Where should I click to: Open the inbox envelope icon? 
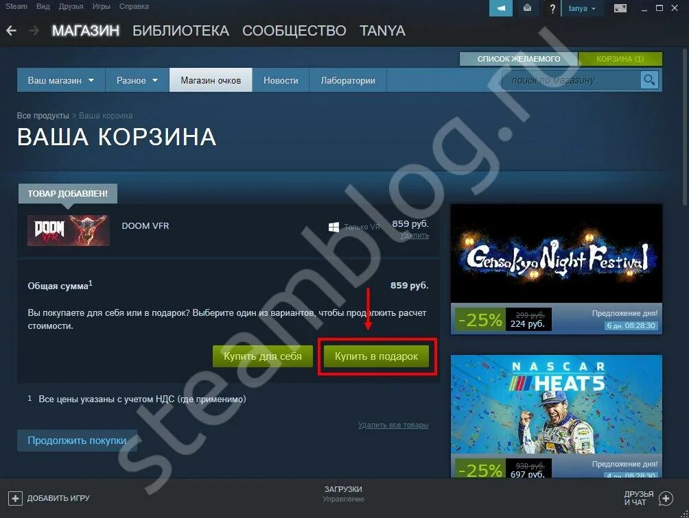click(527, 8)
